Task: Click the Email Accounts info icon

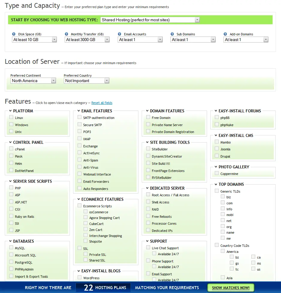Action: 120,34
